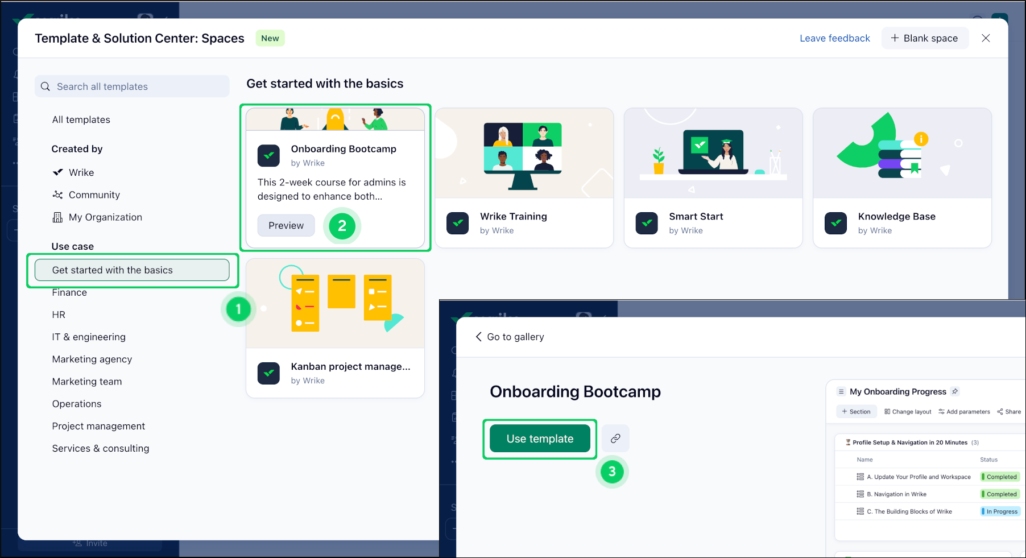Open the Services & consulting use case
Screen dimensions: 1026x558
point(101,448)
